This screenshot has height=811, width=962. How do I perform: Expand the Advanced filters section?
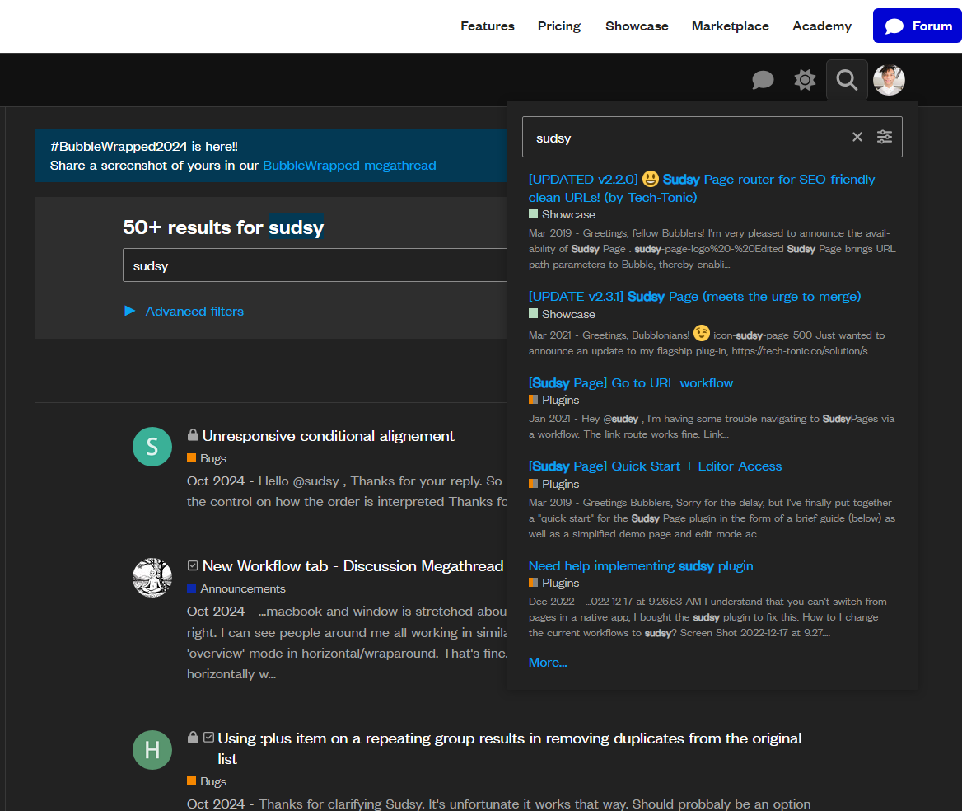pyautogui.click(x=194, y=312)
